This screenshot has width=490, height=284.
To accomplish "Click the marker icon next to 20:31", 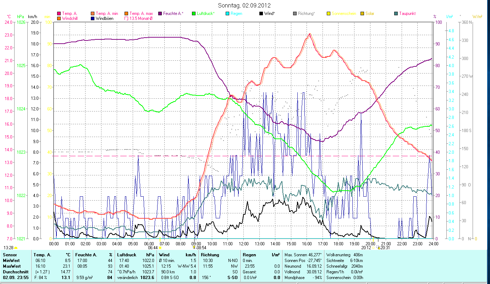I will (379, 247).
